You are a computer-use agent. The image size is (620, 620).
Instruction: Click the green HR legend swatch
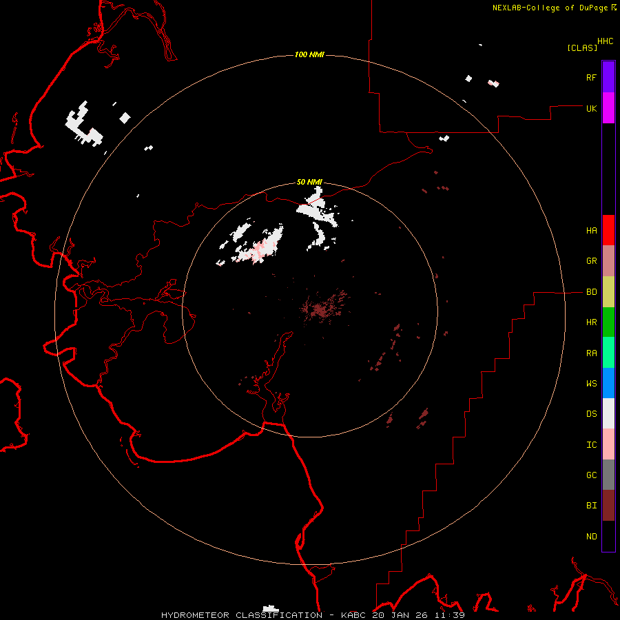608,322
